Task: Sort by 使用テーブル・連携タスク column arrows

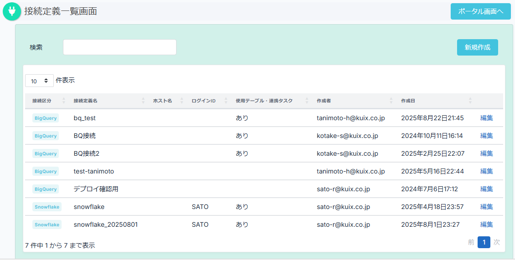Action: pos(307,101)
